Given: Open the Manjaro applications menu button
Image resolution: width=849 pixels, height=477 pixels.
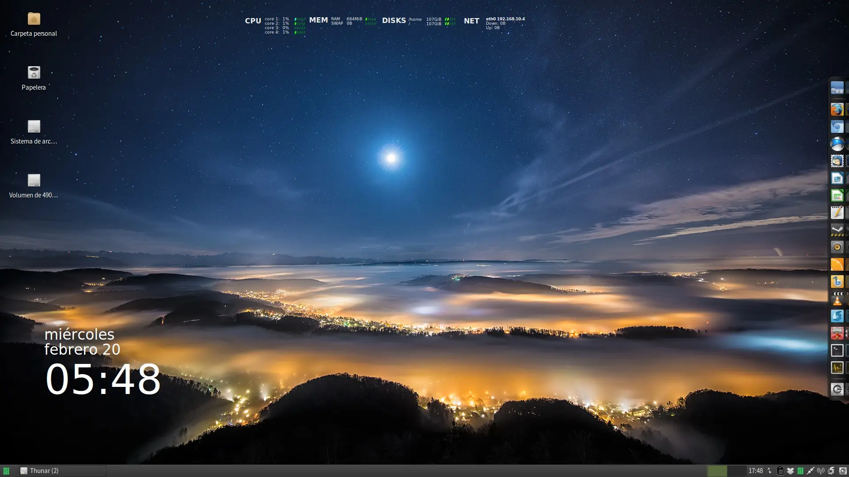Looking at the screenshot, I should point(6,471).
